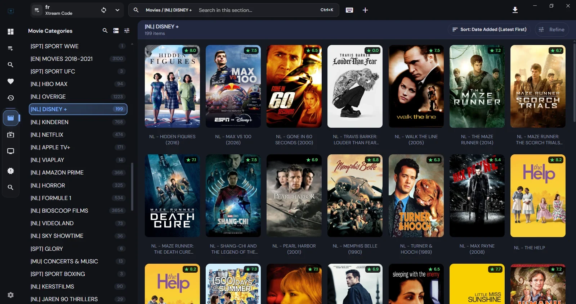Select |NL| APPLE TV+ category

[x=78, y=147]
